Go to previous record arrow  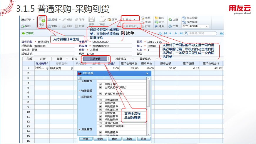coord(170,33)
